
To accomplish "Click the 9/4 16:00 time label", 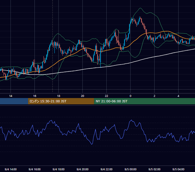I will tap(35, 169).
